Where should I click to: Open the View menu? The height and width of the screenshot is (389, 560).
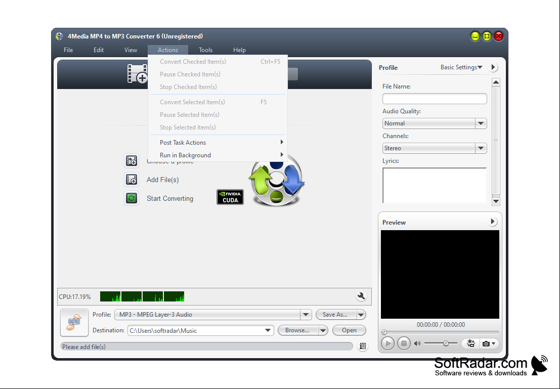[x=131, y=50]
